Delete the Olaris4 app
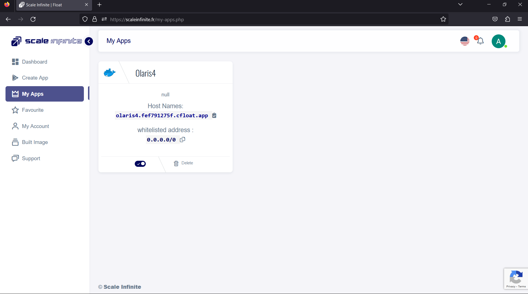 click(183, 163)
